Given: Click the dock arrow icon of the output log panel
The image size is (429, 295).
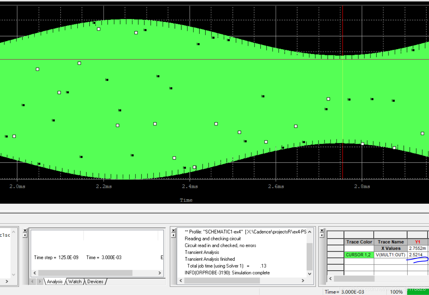Looking at the screenshot, I should [x=173, y=235].
